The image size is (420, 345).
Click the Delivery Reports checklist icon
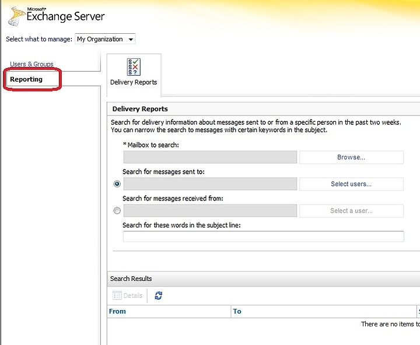pyautogui.click(x=134, y=67)
